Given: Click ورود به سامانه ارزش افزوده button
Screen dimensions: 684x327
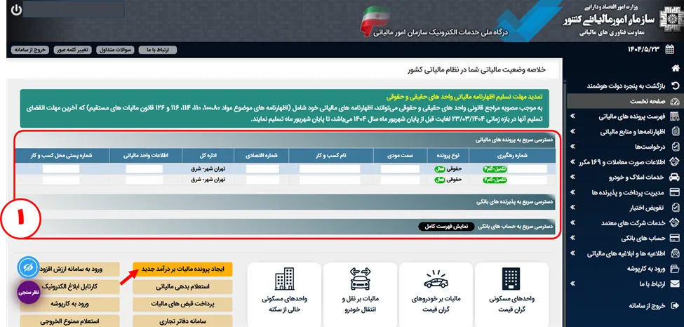Looking at the screenshot, I should 69,269.
